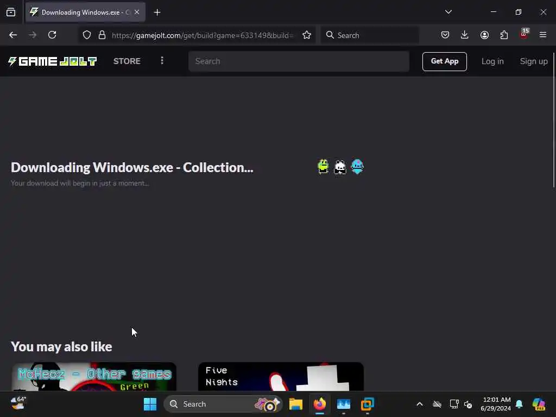The height and width of the screenshot is (417, 556).
Task: Select the gamejolt.com URL address field
Action: click(x=202, y=35)
